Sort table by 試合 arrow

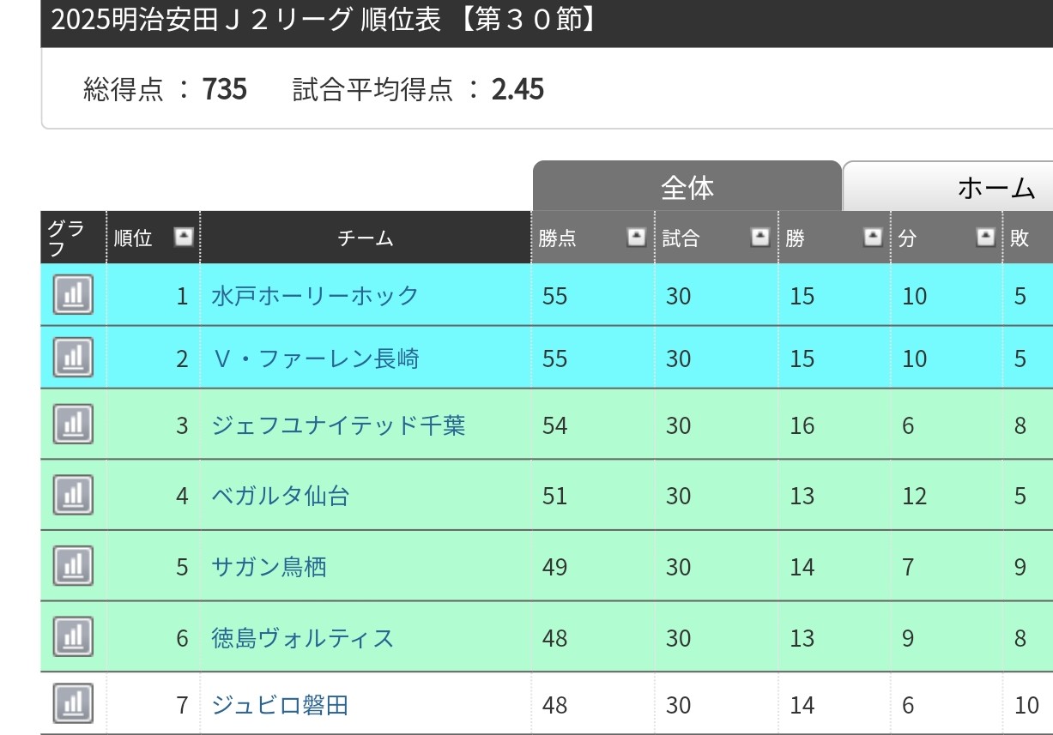point(759,238)
